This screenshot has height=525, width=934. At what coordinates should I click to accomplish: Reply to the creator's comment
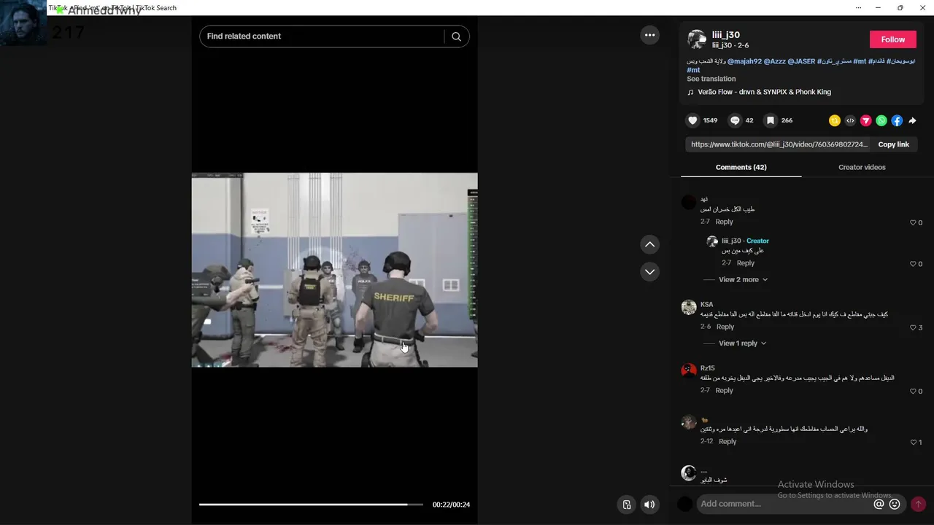pyautogui.click(x=746, y=263)
